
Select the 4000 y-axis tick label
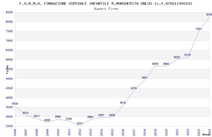point(9,98)
